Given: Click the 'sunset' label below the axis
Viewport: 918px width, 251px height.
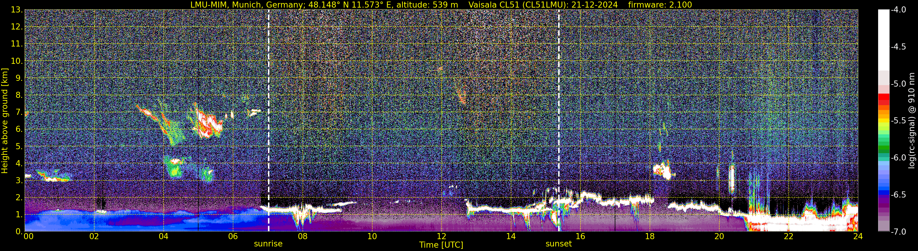Looking at the screenshot, I should [558, 243].
